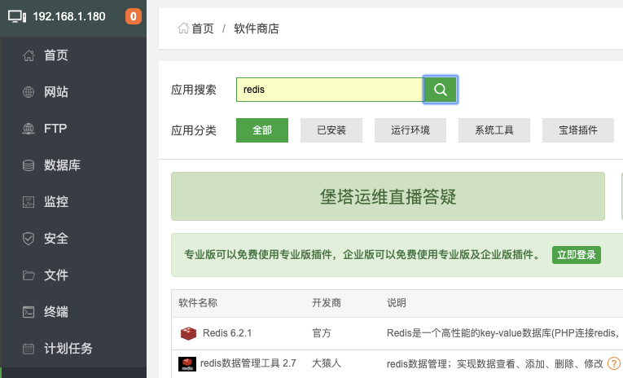Screen dimensions: 623x378
Task: Click the 官方 developer cell
Action: coord(322,333)
